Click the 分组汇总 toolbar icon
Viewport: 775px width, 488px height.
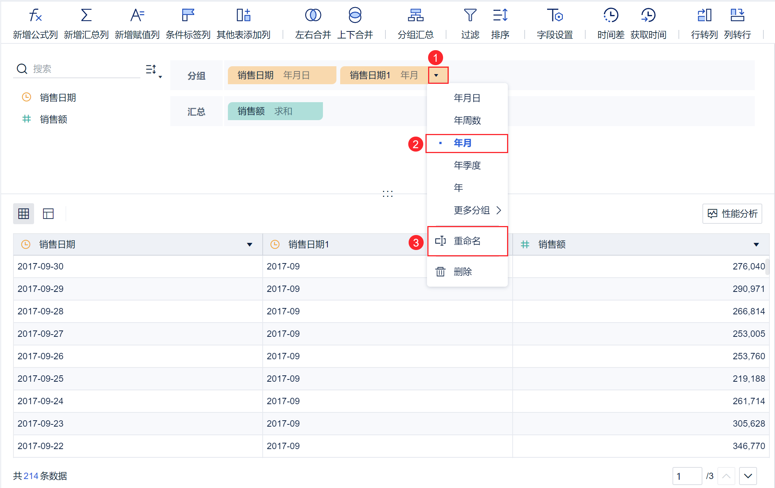pyautogui.click(x=415, y=16)
